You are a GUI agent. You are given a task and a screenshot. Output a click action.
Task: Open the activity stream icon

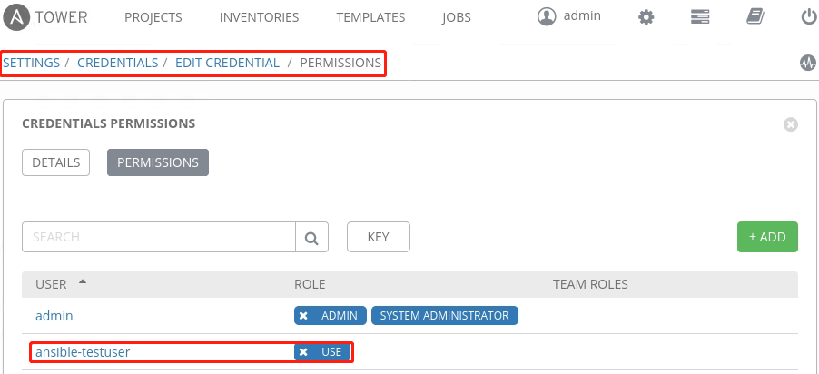pyautogui.click(x=807, y=63)
